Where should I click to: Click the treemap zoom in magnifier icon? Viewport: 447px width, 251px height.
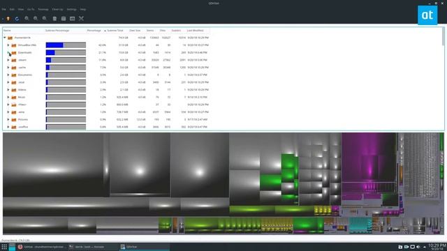click(27, 19)
